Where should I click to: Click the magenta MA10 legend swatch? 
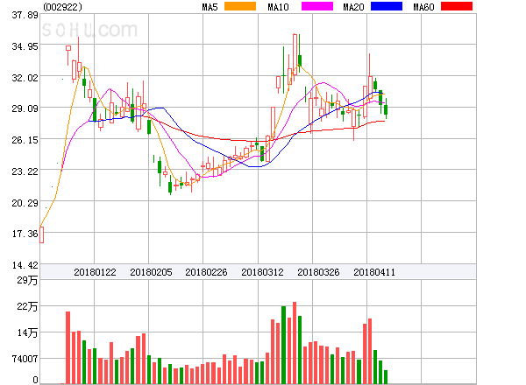pos(317,6)
